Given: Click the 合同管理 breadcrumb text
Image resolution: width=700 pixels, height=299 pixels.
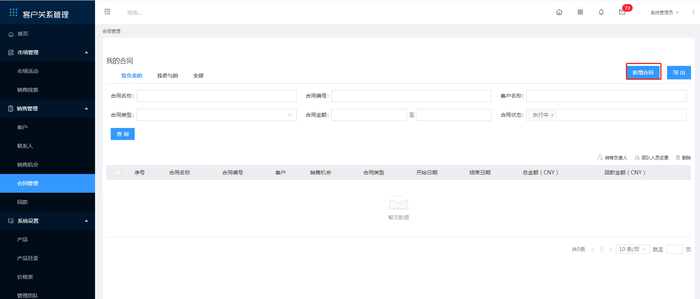Looking at the screenshot, I should click(111, 31).
